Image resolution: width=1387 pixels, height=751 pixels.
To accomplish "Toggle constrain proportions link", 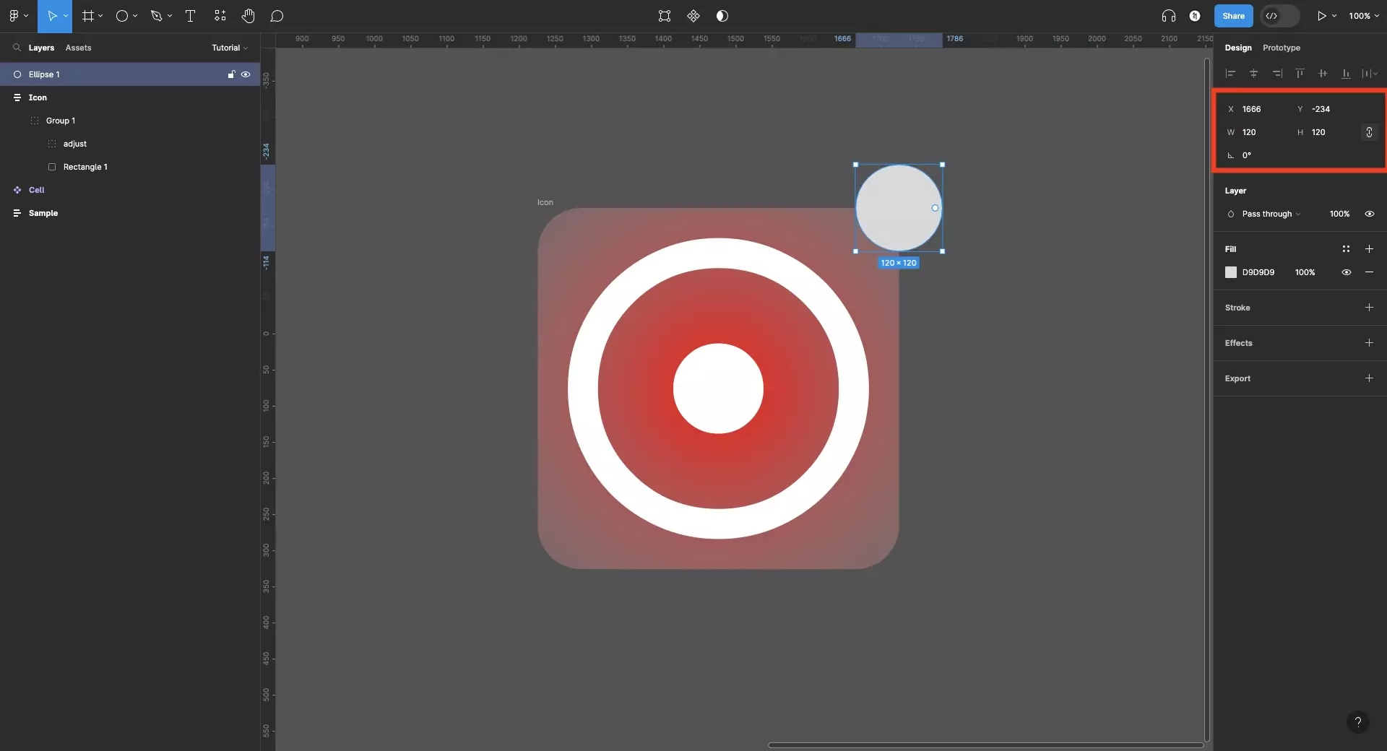I will (1369, 132).
